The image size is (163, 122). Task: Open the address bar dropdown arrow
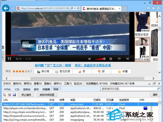75,8
